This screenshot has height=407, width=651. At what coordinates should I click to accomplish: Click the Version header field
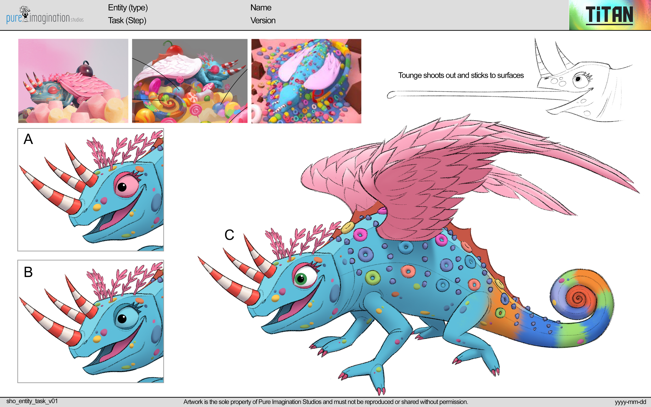263,21
